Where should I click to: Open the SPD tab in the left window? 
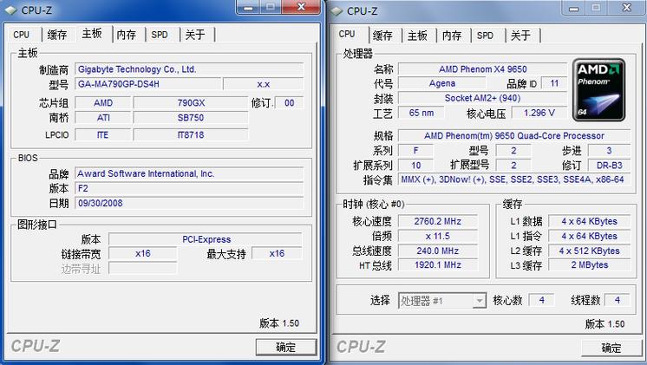[160, 35]
